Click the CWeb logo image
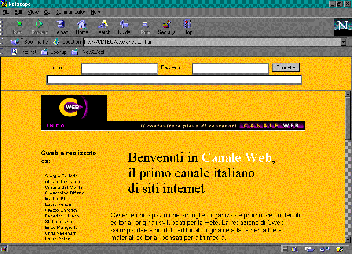352x254 pixels. coord(74,108)
